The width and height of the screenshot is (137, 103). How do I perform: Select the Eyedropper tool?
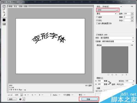coord(4,15)
